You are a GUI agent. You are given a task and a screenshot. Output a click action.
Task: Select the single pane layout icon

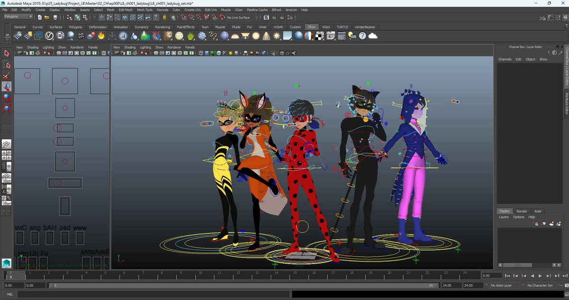[7, 144]
